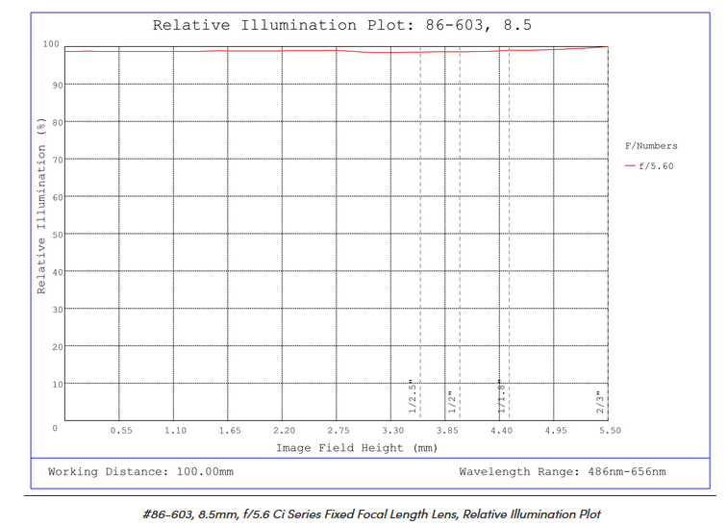The image size is (727, 526).
Task: Click the 1/2" sensor format marker label
Action: click(450, 400)
